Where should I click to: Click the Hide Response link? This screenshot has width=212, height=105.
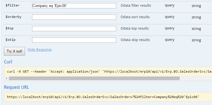coord(40,50)
